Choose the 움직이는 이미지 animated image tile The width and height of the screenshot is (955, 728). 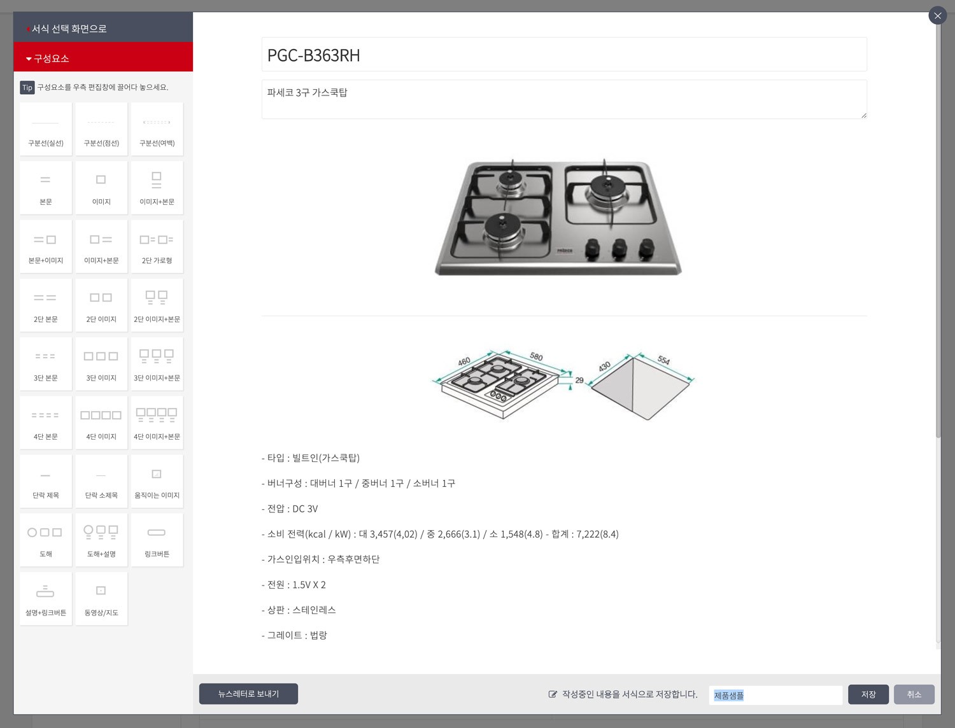(x=157, y=481)
